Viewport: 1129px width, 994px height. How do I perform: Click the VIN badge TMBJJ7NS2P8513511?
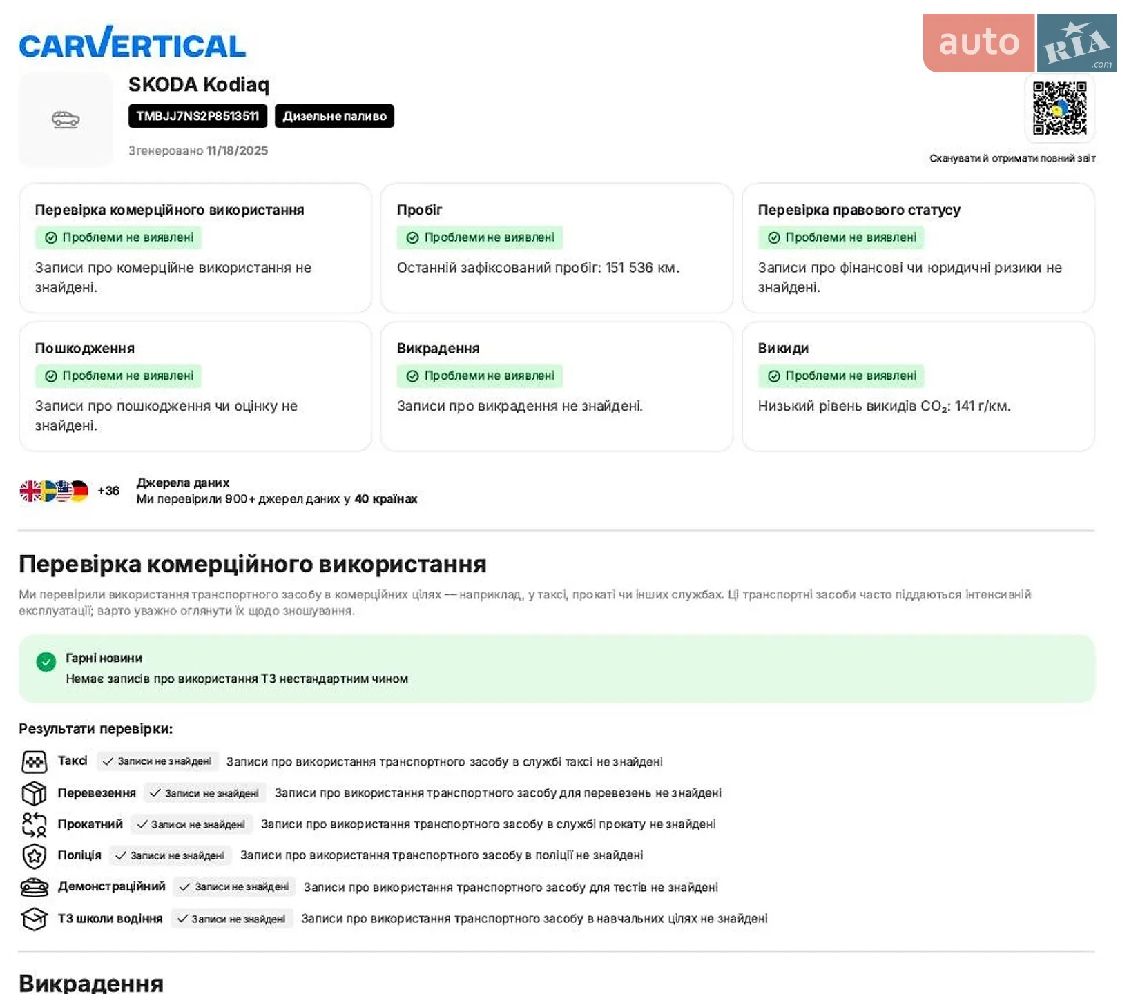197,116
